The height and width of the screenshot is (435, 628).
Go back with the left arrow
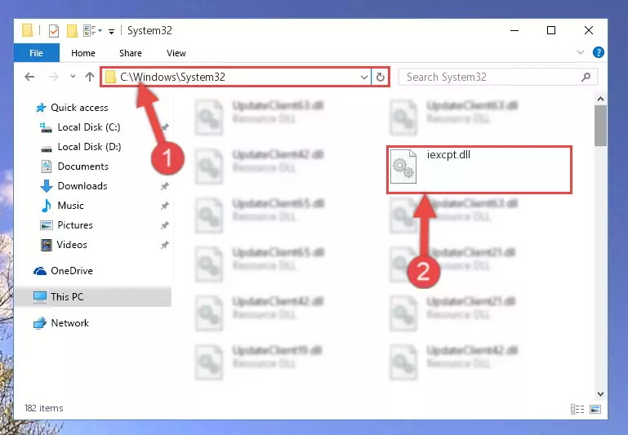(29, 77)
